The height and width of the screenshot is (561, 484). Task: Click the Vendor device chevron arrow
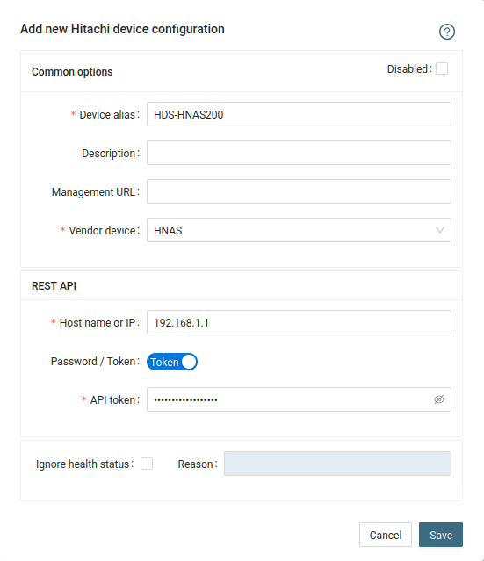439,230
